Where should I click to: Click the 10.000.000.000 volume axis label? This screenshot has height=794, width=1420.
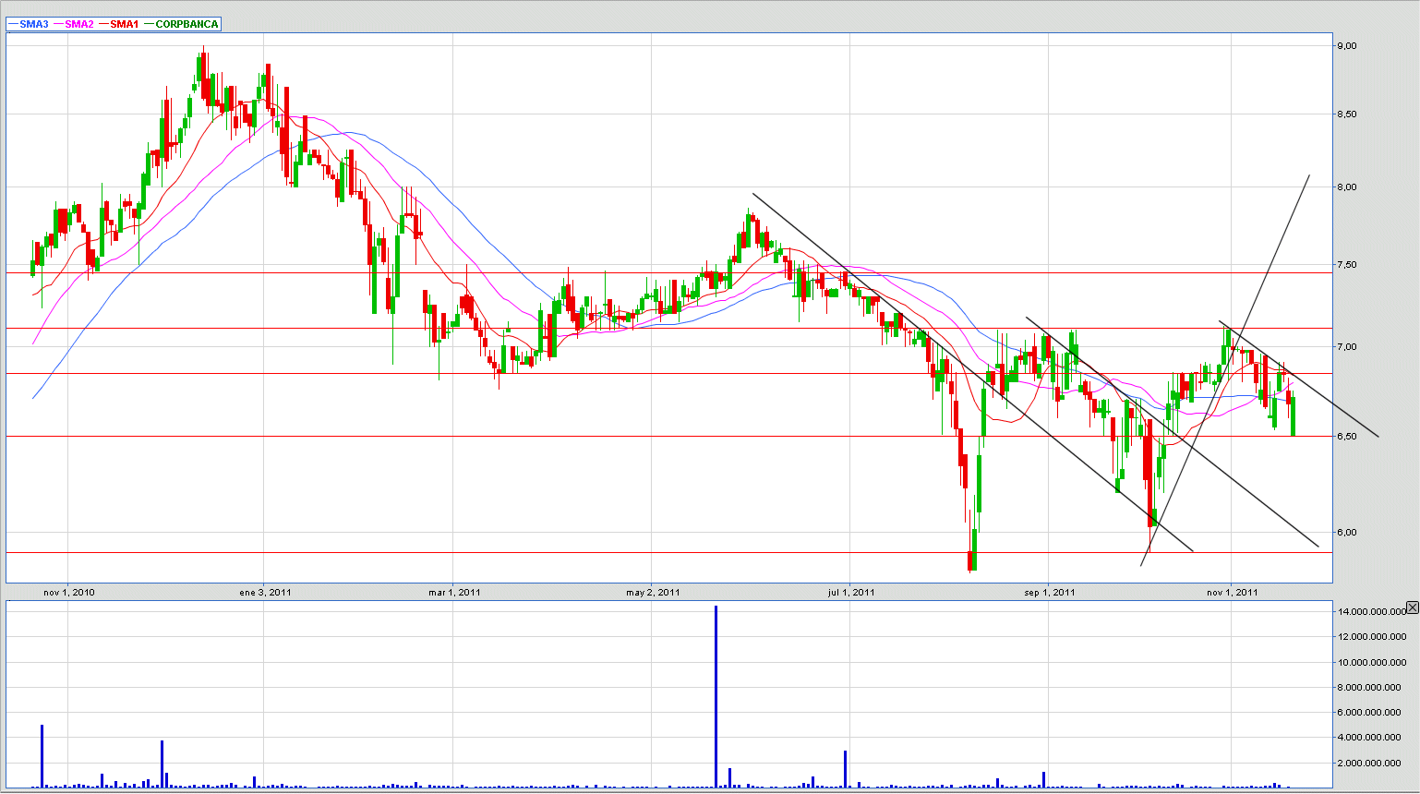click(x=1372, y=663)
